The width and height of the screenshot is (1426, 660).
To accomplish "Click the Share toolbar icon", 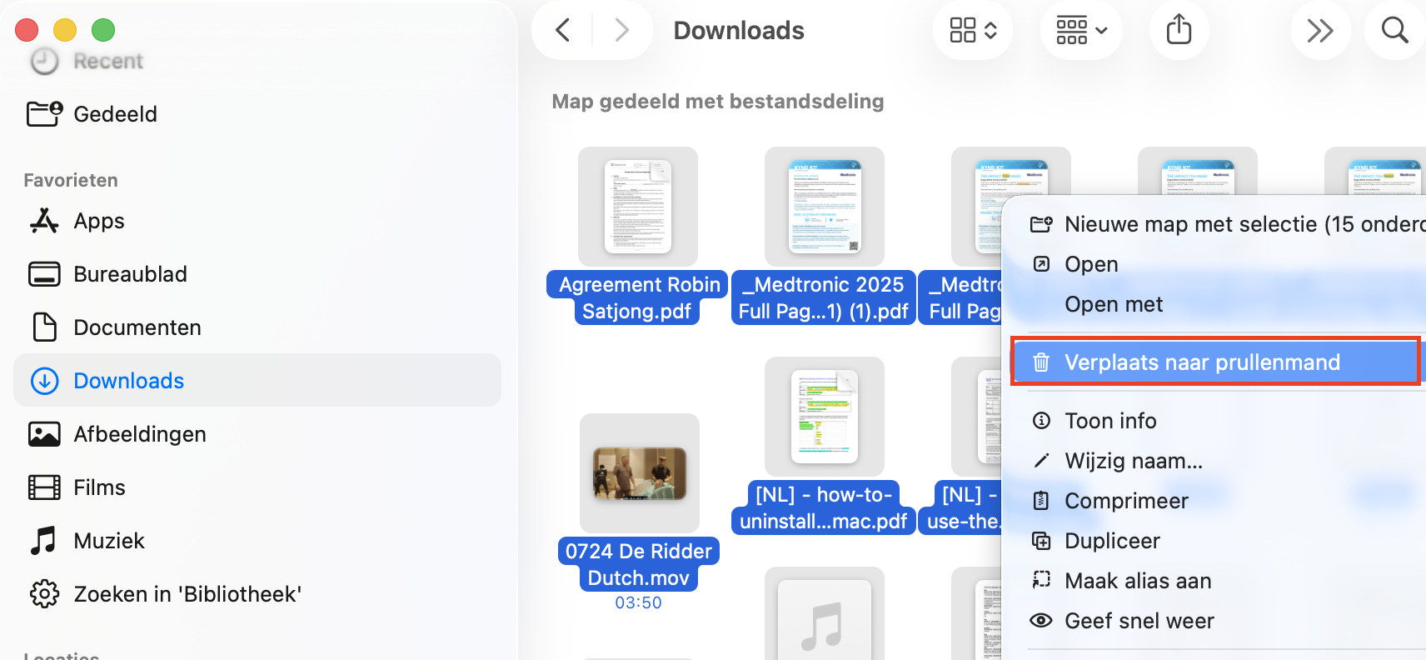I will coord(1179,31).
